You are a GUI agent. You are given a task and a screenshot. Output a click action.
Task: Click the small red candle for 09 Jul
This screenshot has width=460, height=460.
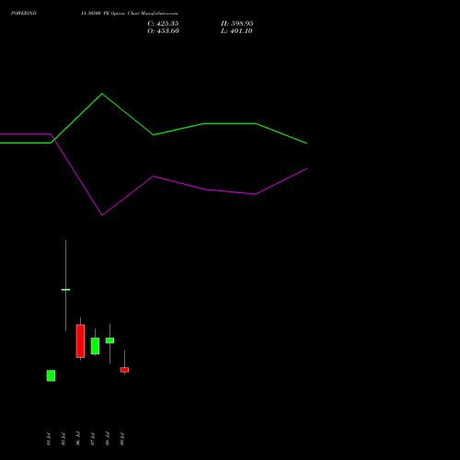(124, 370)
